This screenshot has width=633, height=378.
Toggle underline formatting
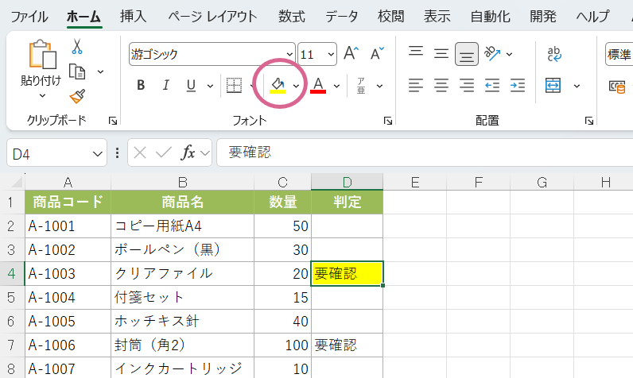[191, 85]
